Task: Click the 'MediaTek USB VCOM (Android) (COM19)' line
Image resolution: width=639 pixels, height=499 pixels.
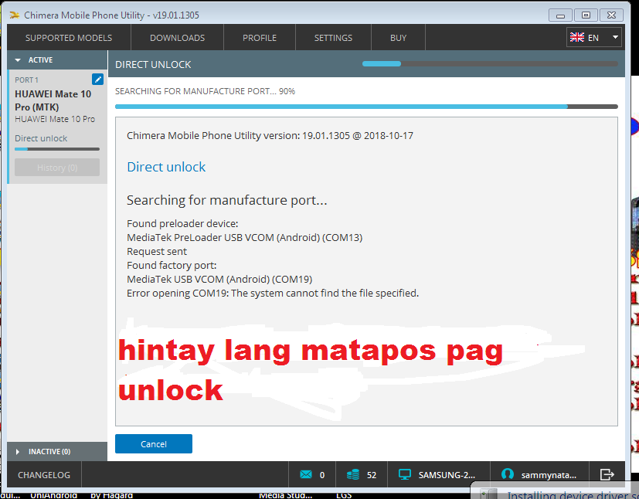Action: coord(219,280)
